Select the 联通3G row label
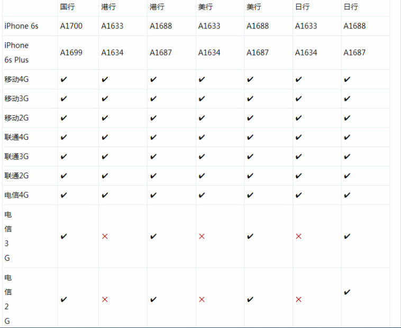This screenshot has height=328, width=401. tap(16, 157)
